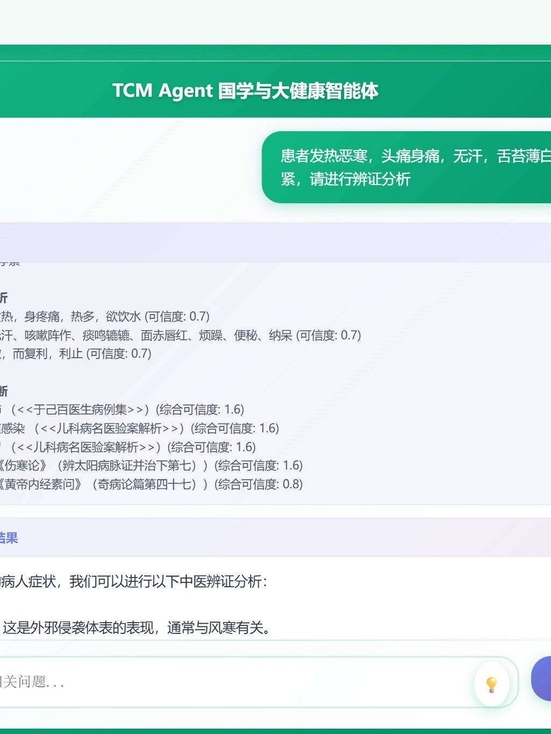551x734 pixels.
Task: Click the 伤寒论 辨太阳病脉证并治下第七 line
Action: [152, 466]
